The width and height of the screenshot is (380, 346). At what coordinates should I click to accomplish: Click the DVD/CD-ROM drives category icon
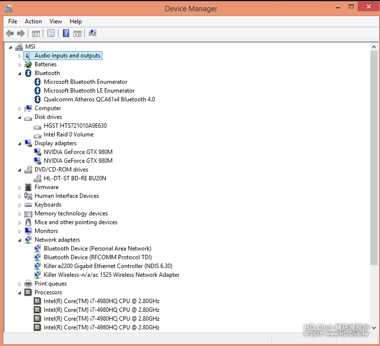pos(28,170)
